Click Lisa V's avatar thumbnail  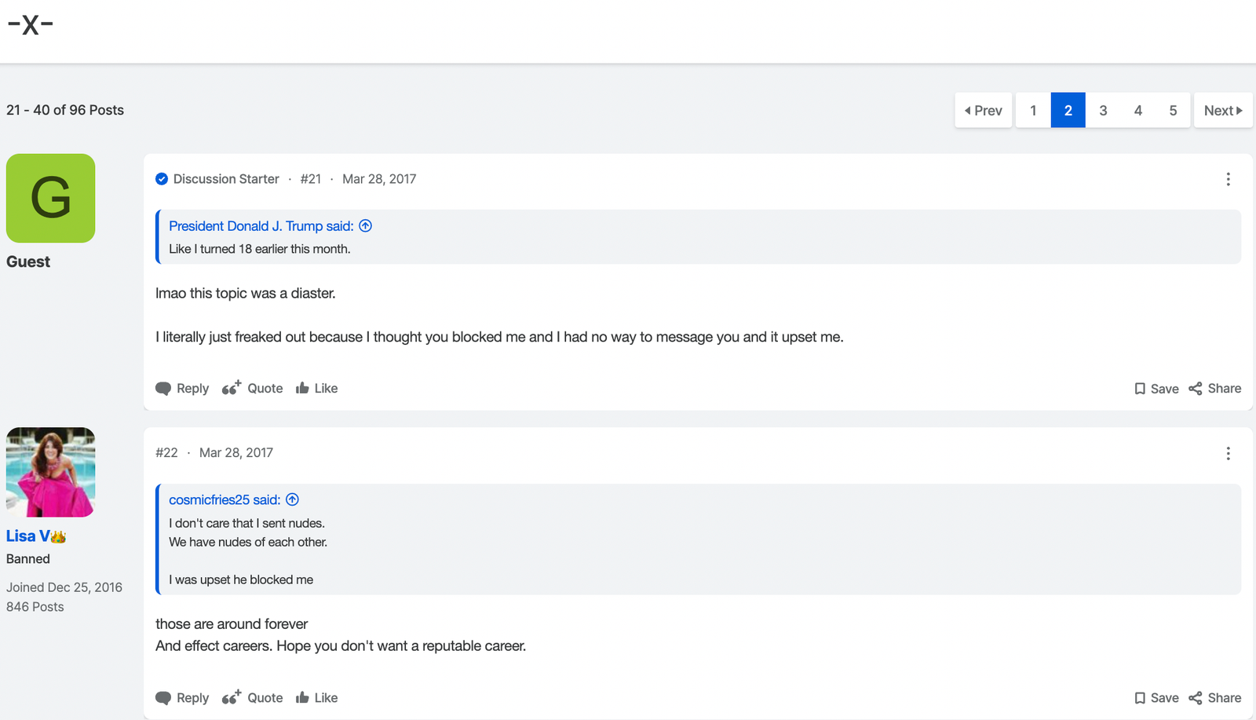click(50, 472)
